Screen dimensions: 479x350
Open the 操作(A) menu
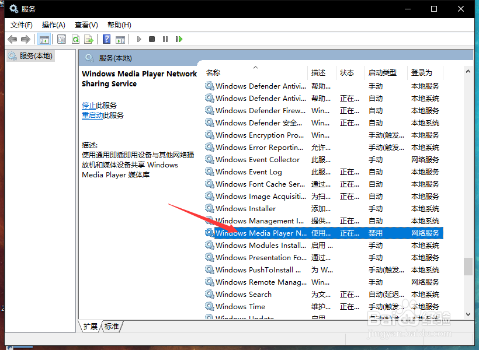(54, 25)
